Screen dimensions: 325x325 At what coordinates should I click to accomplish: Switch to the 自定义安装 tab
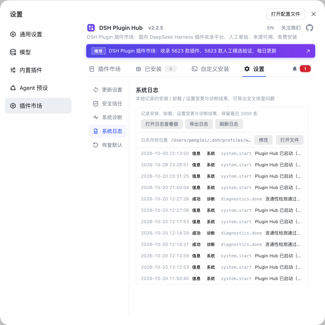click(210, 69)
